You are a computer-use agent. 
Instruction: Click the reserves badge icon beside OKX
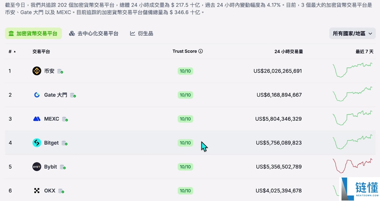61,191
